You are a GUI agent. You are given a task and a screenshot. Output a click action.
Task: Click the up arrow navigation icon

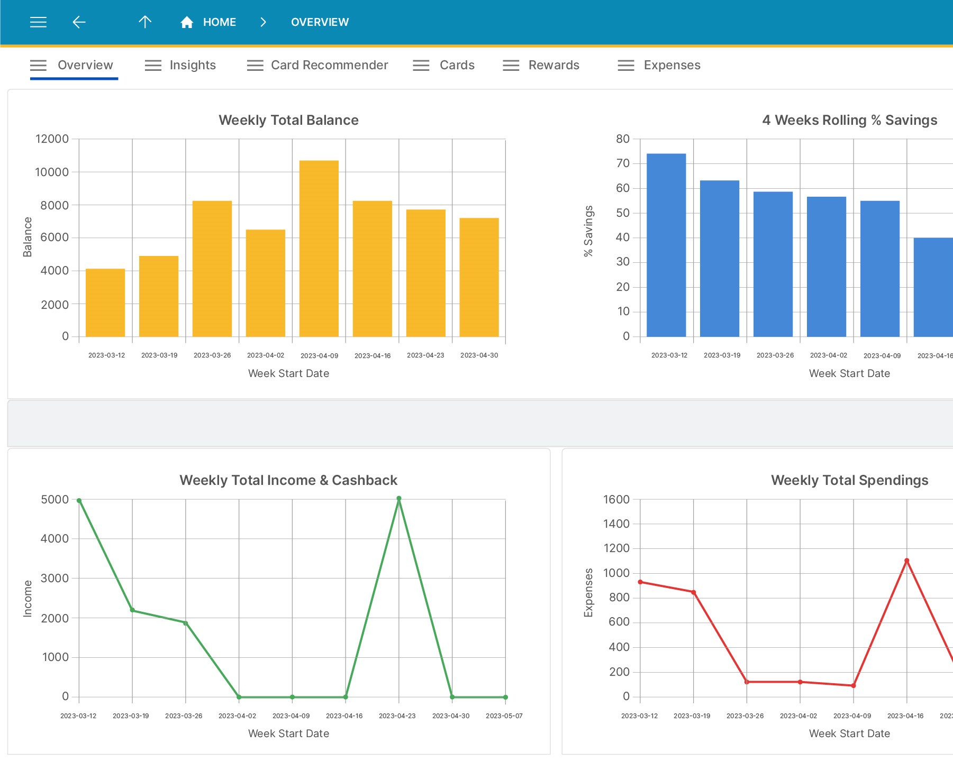[145, 22]
